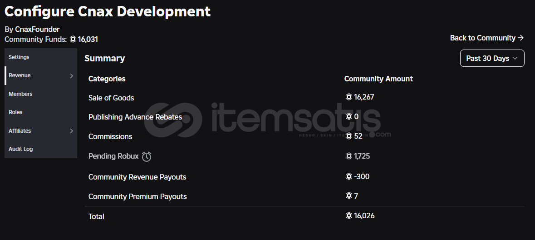
Task: Click the Back to Community arrow icon
Action: tap(520, 38)
